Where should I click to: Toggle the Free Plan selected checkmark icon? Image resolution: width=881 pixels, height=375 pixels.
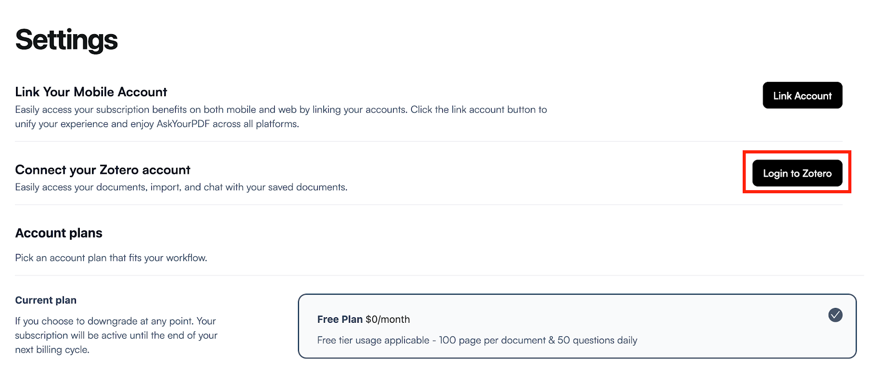(x=835, y=315)
